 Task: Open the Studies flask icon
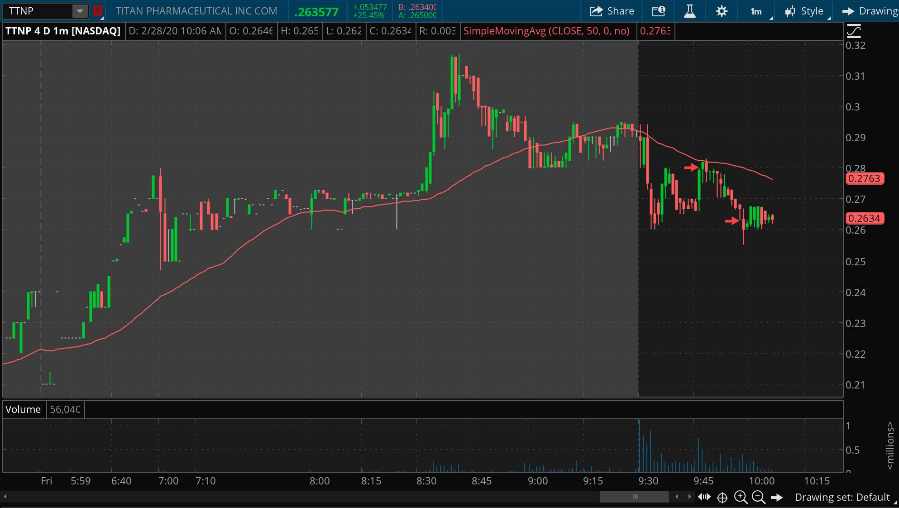tap(689, 11)
